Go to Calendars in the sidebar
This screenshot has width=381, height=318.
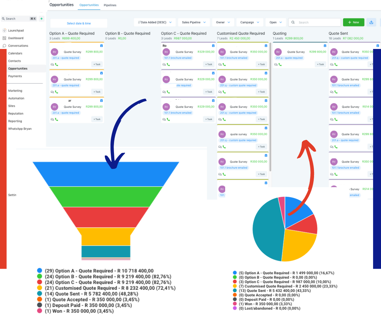click(x=15, y=53)
